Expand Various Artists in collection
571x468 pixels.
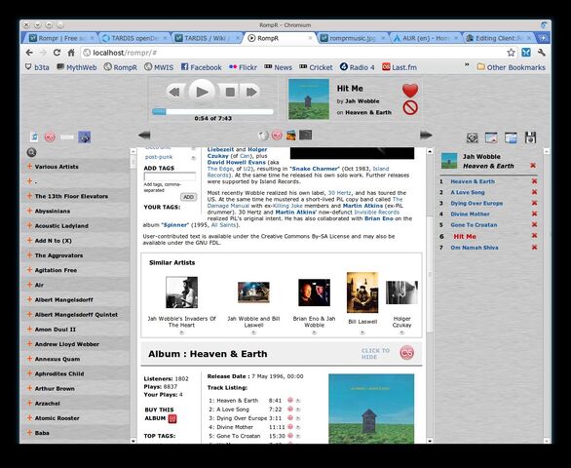(x=29, y=166)
